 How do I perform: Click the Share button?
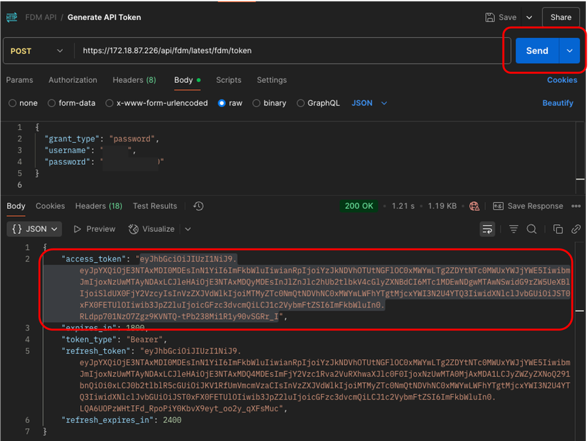click(x=560, y=17)
